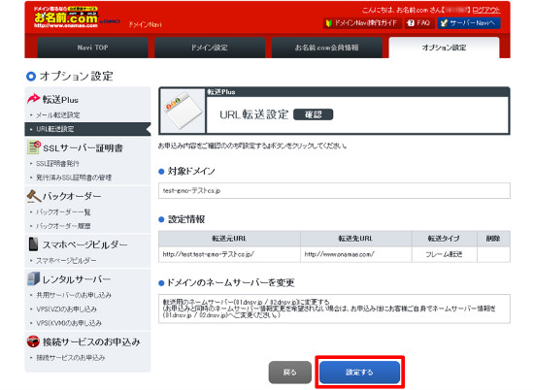Viewport: 534px width, 390px height.
Task: Click the 接続サービス red phone icon
Action: point(33,341)
